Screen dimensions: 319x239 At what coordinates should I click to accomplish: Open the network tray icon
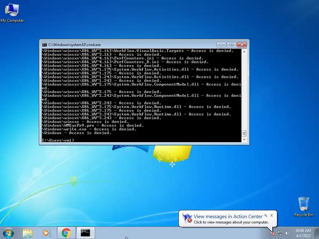(280, 233)
